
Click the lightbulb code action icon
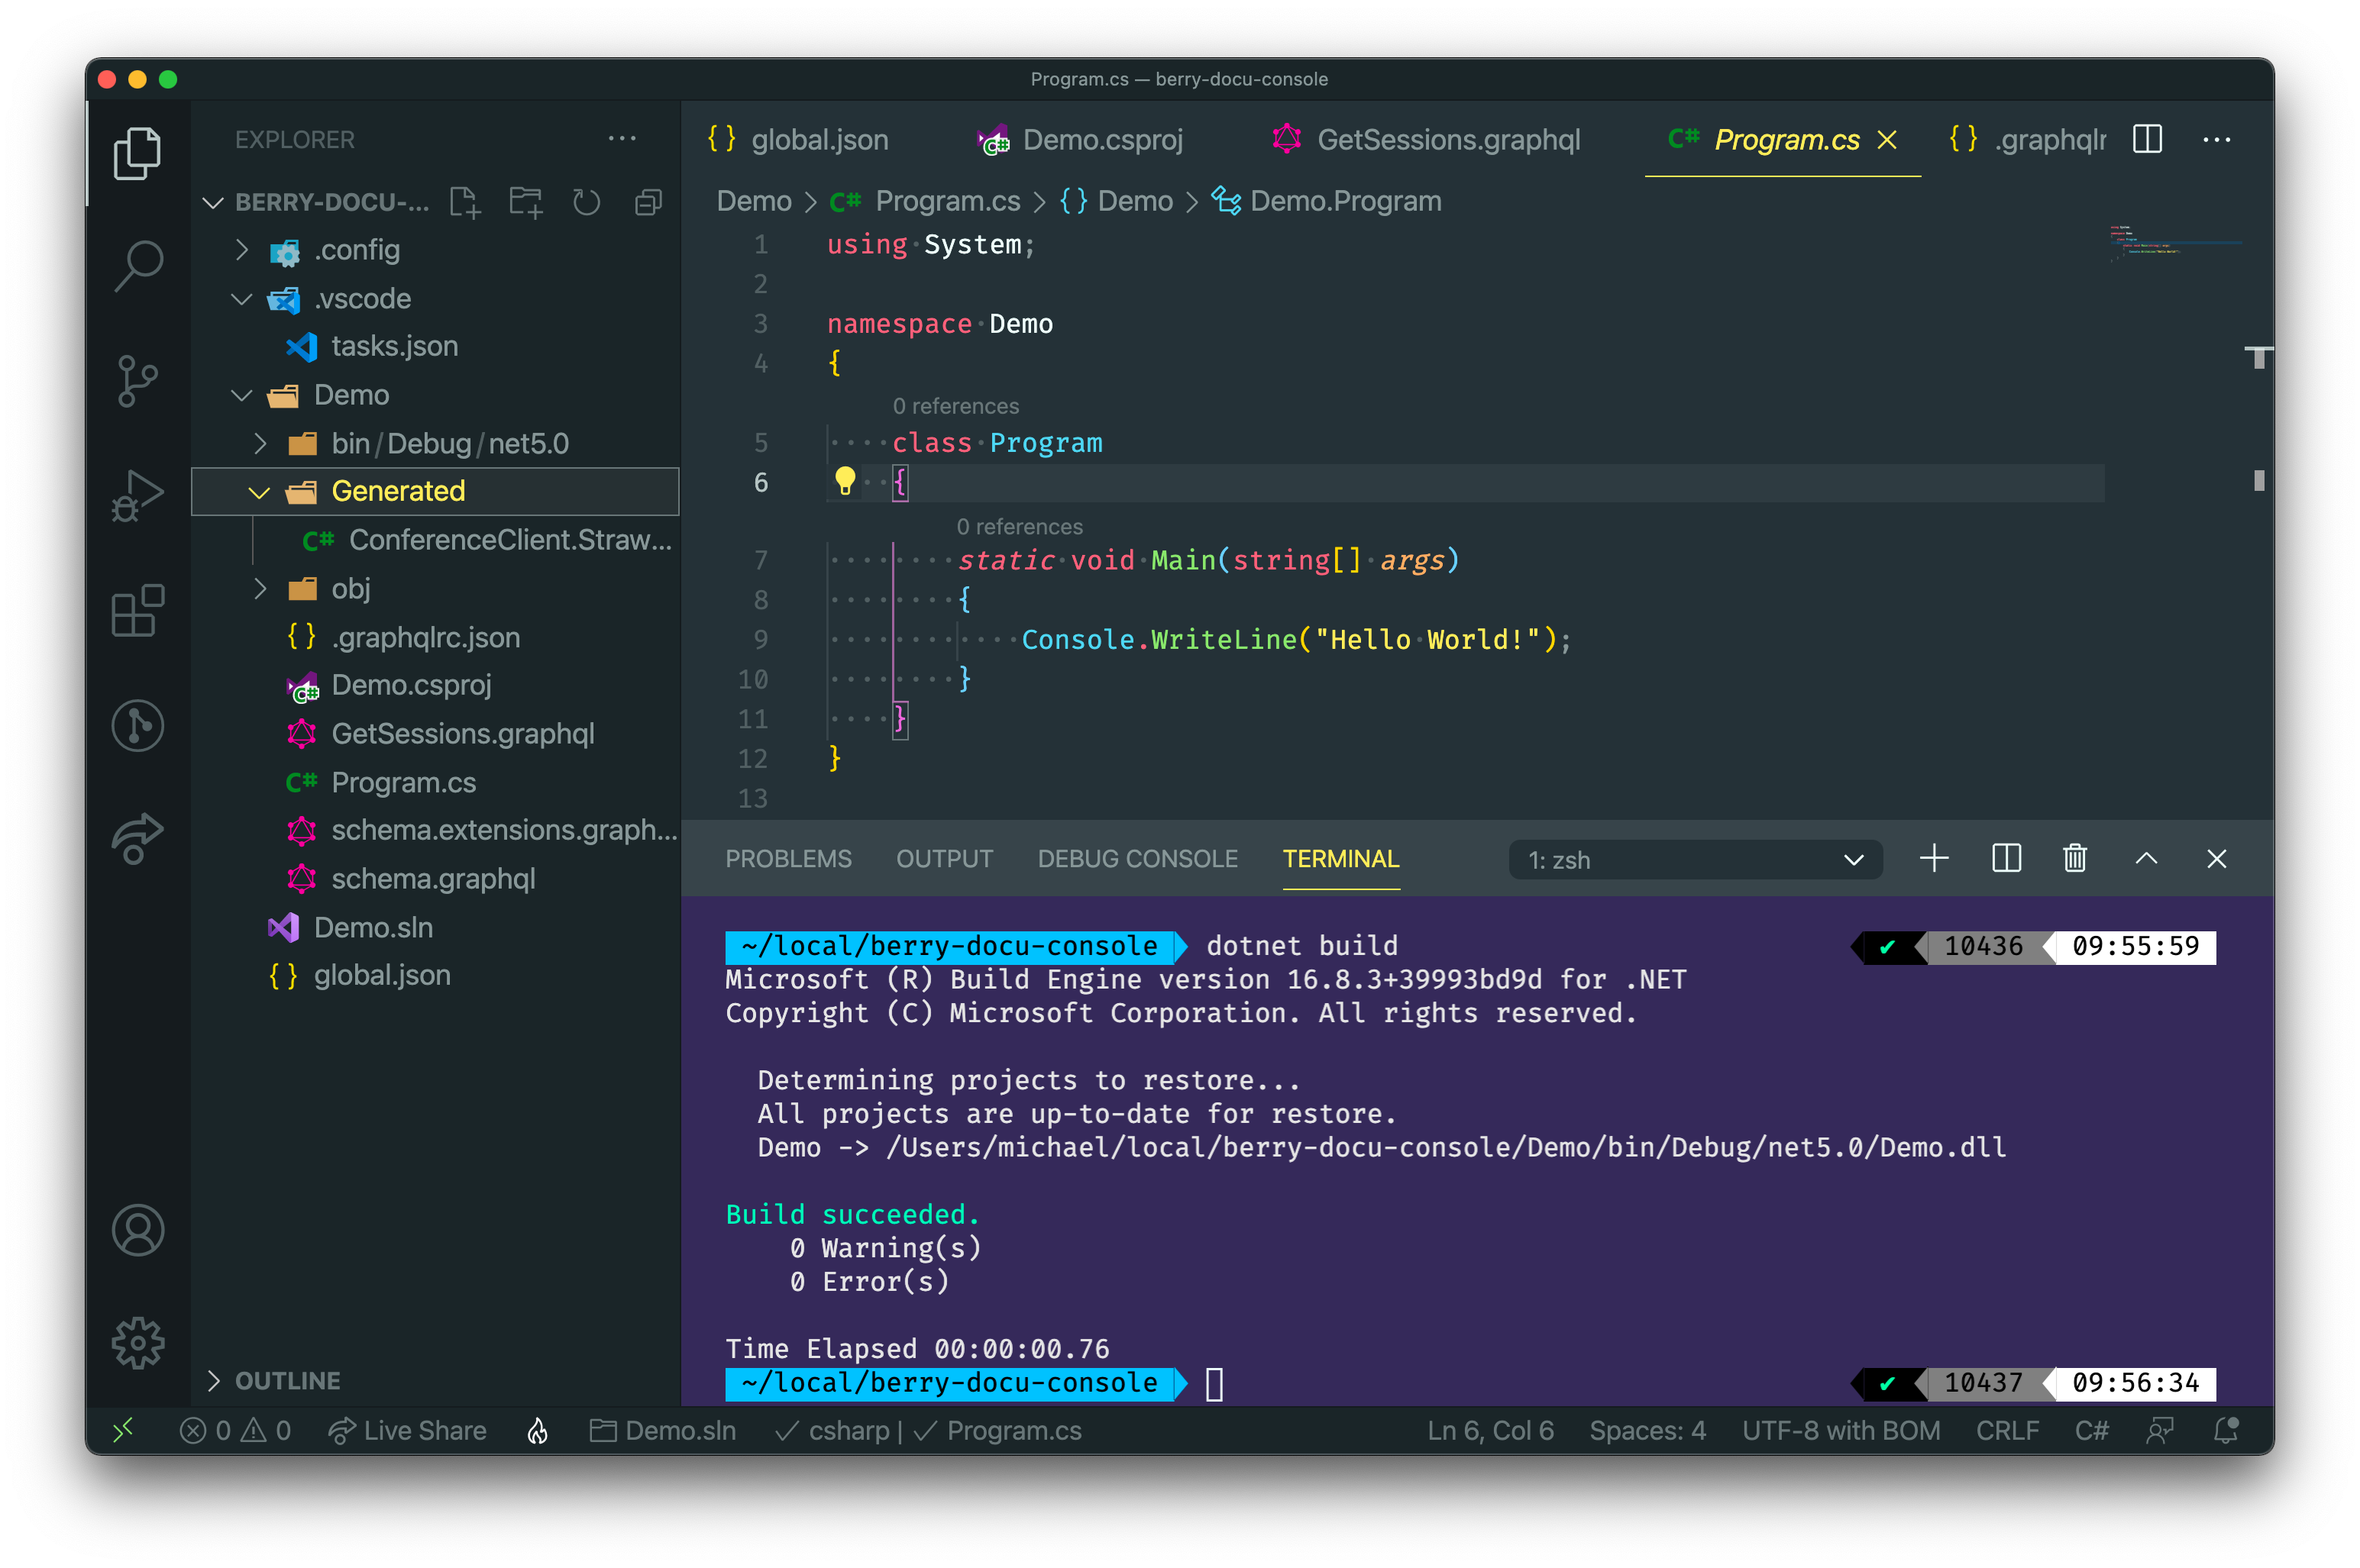coord(845,482)
